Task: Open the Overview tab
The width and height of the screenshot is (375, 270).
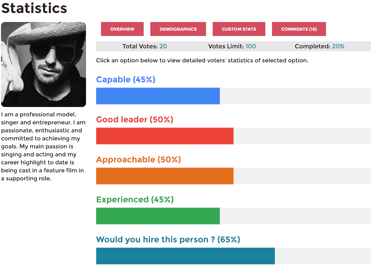Action: pos(122,29)
